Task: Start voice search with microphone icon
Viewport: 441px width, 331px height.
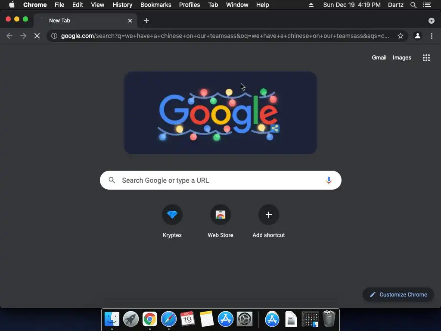Action: coord(329,180)
